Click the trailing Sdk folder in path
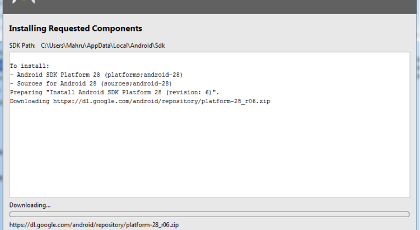 point(160,45)
